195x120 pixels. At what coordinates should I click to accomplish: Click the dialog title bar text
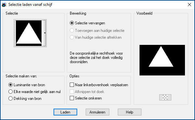[30, 5]
